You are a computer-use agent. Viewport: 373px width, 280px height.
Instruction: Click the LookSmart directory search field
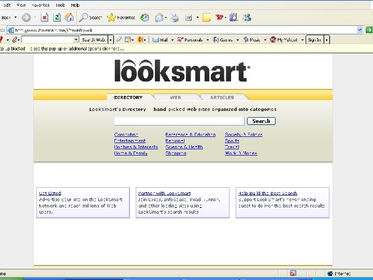coord(179,121)
